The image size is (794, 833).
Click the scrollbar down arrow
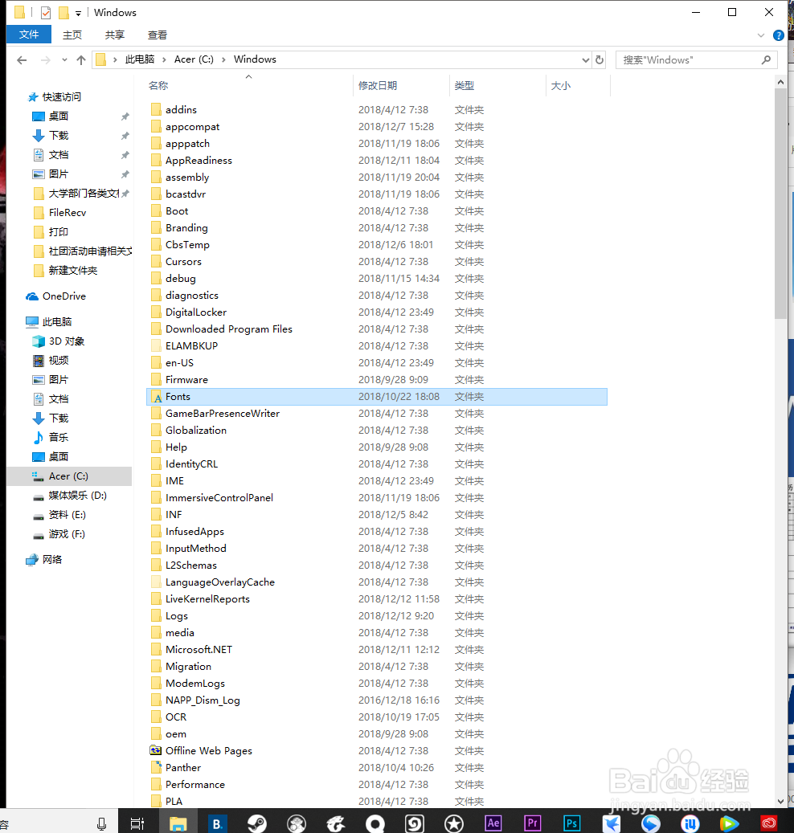point(780,801)
